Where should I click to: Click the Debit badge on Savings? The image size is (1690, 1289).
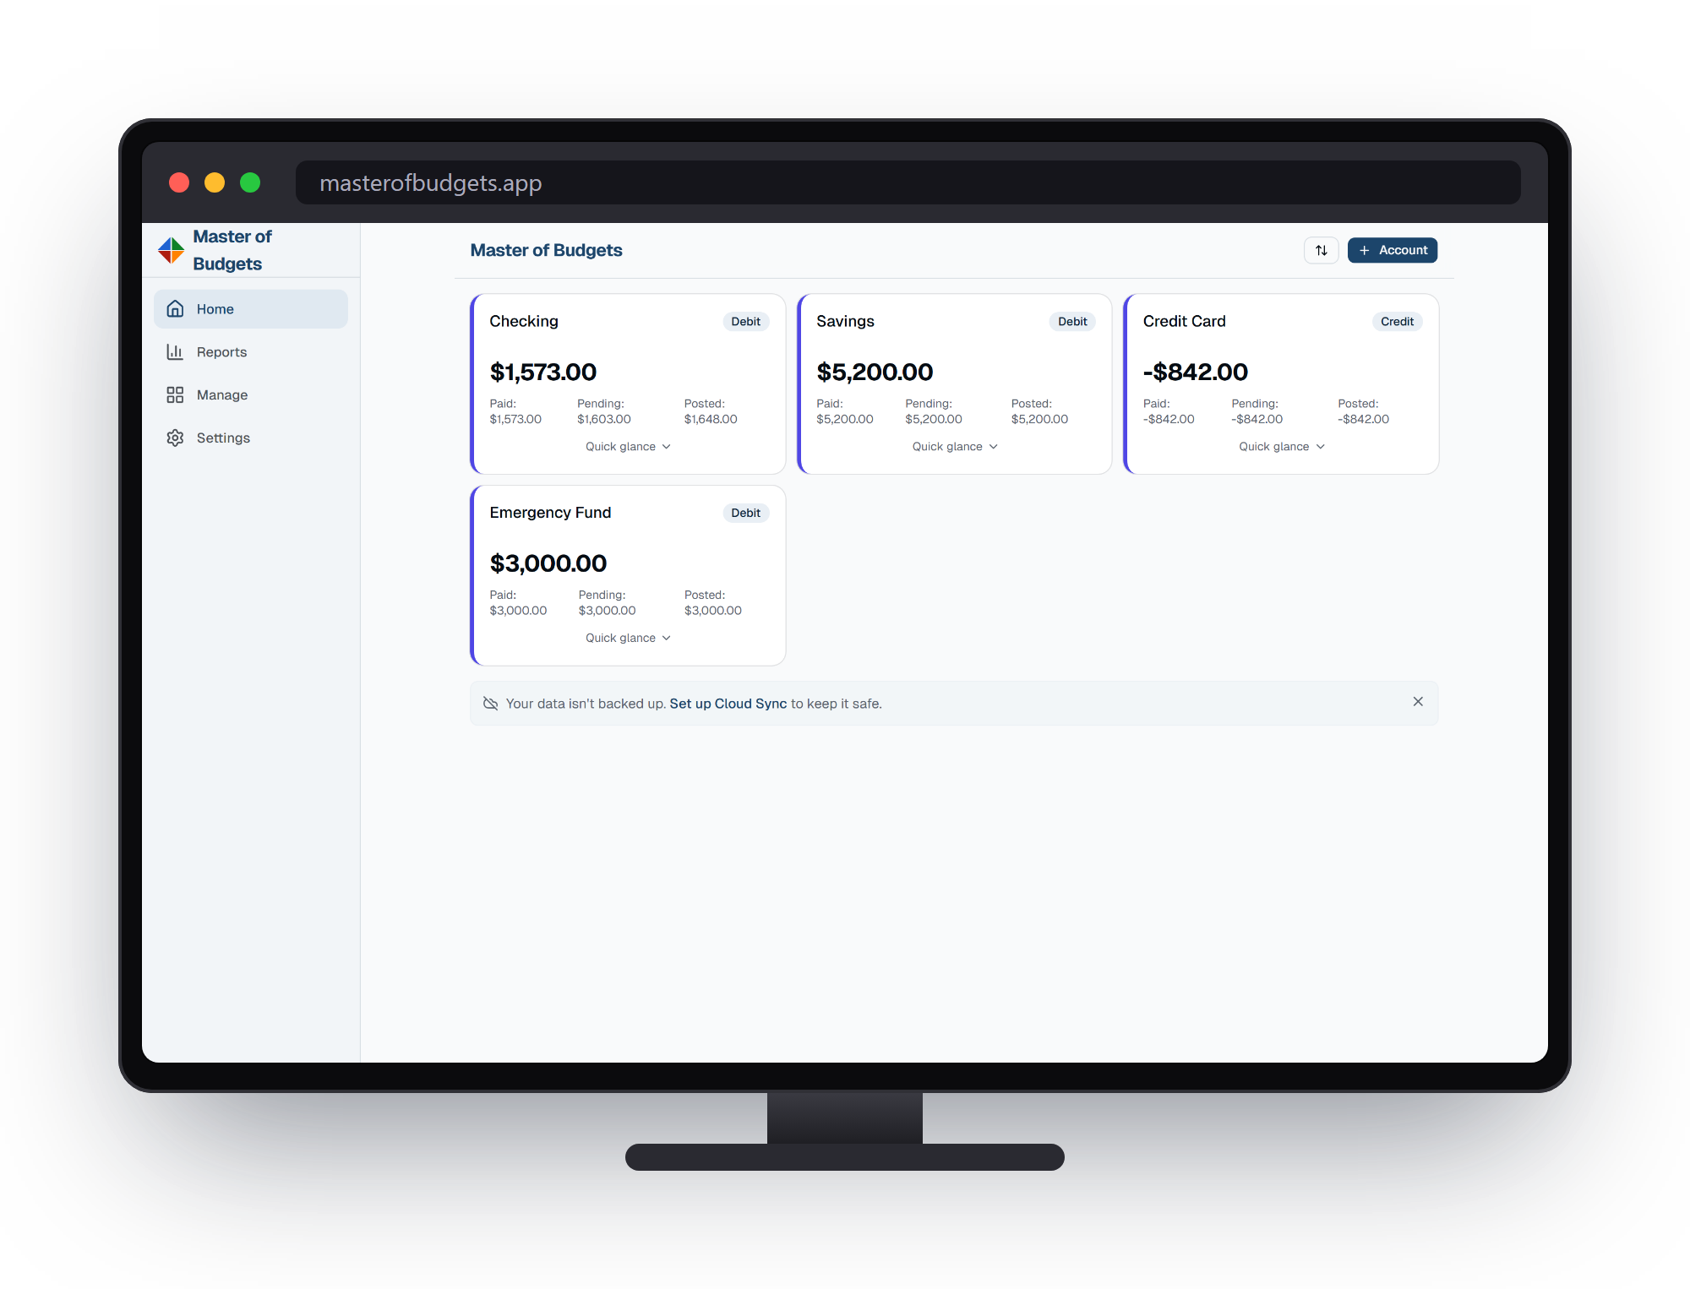1072,322
